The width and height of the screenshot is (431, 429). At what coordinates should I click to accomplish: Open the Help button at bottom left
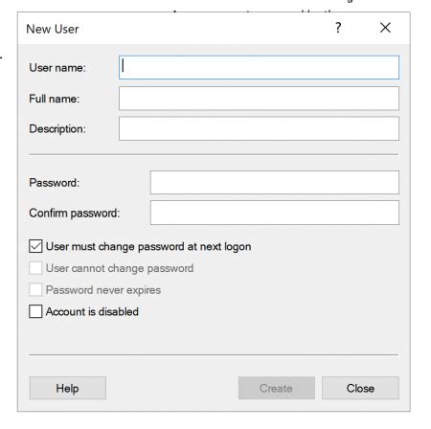(x=68, y=388)
